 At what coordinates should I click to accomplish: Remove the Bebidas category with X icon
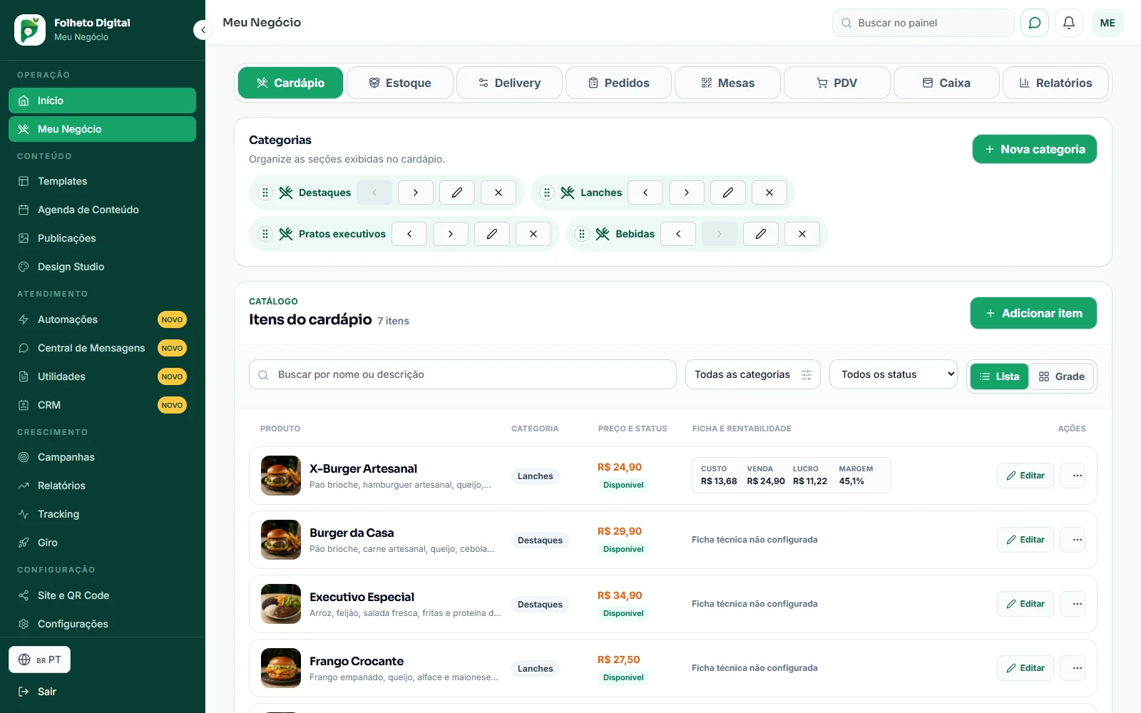coord(802,234)
